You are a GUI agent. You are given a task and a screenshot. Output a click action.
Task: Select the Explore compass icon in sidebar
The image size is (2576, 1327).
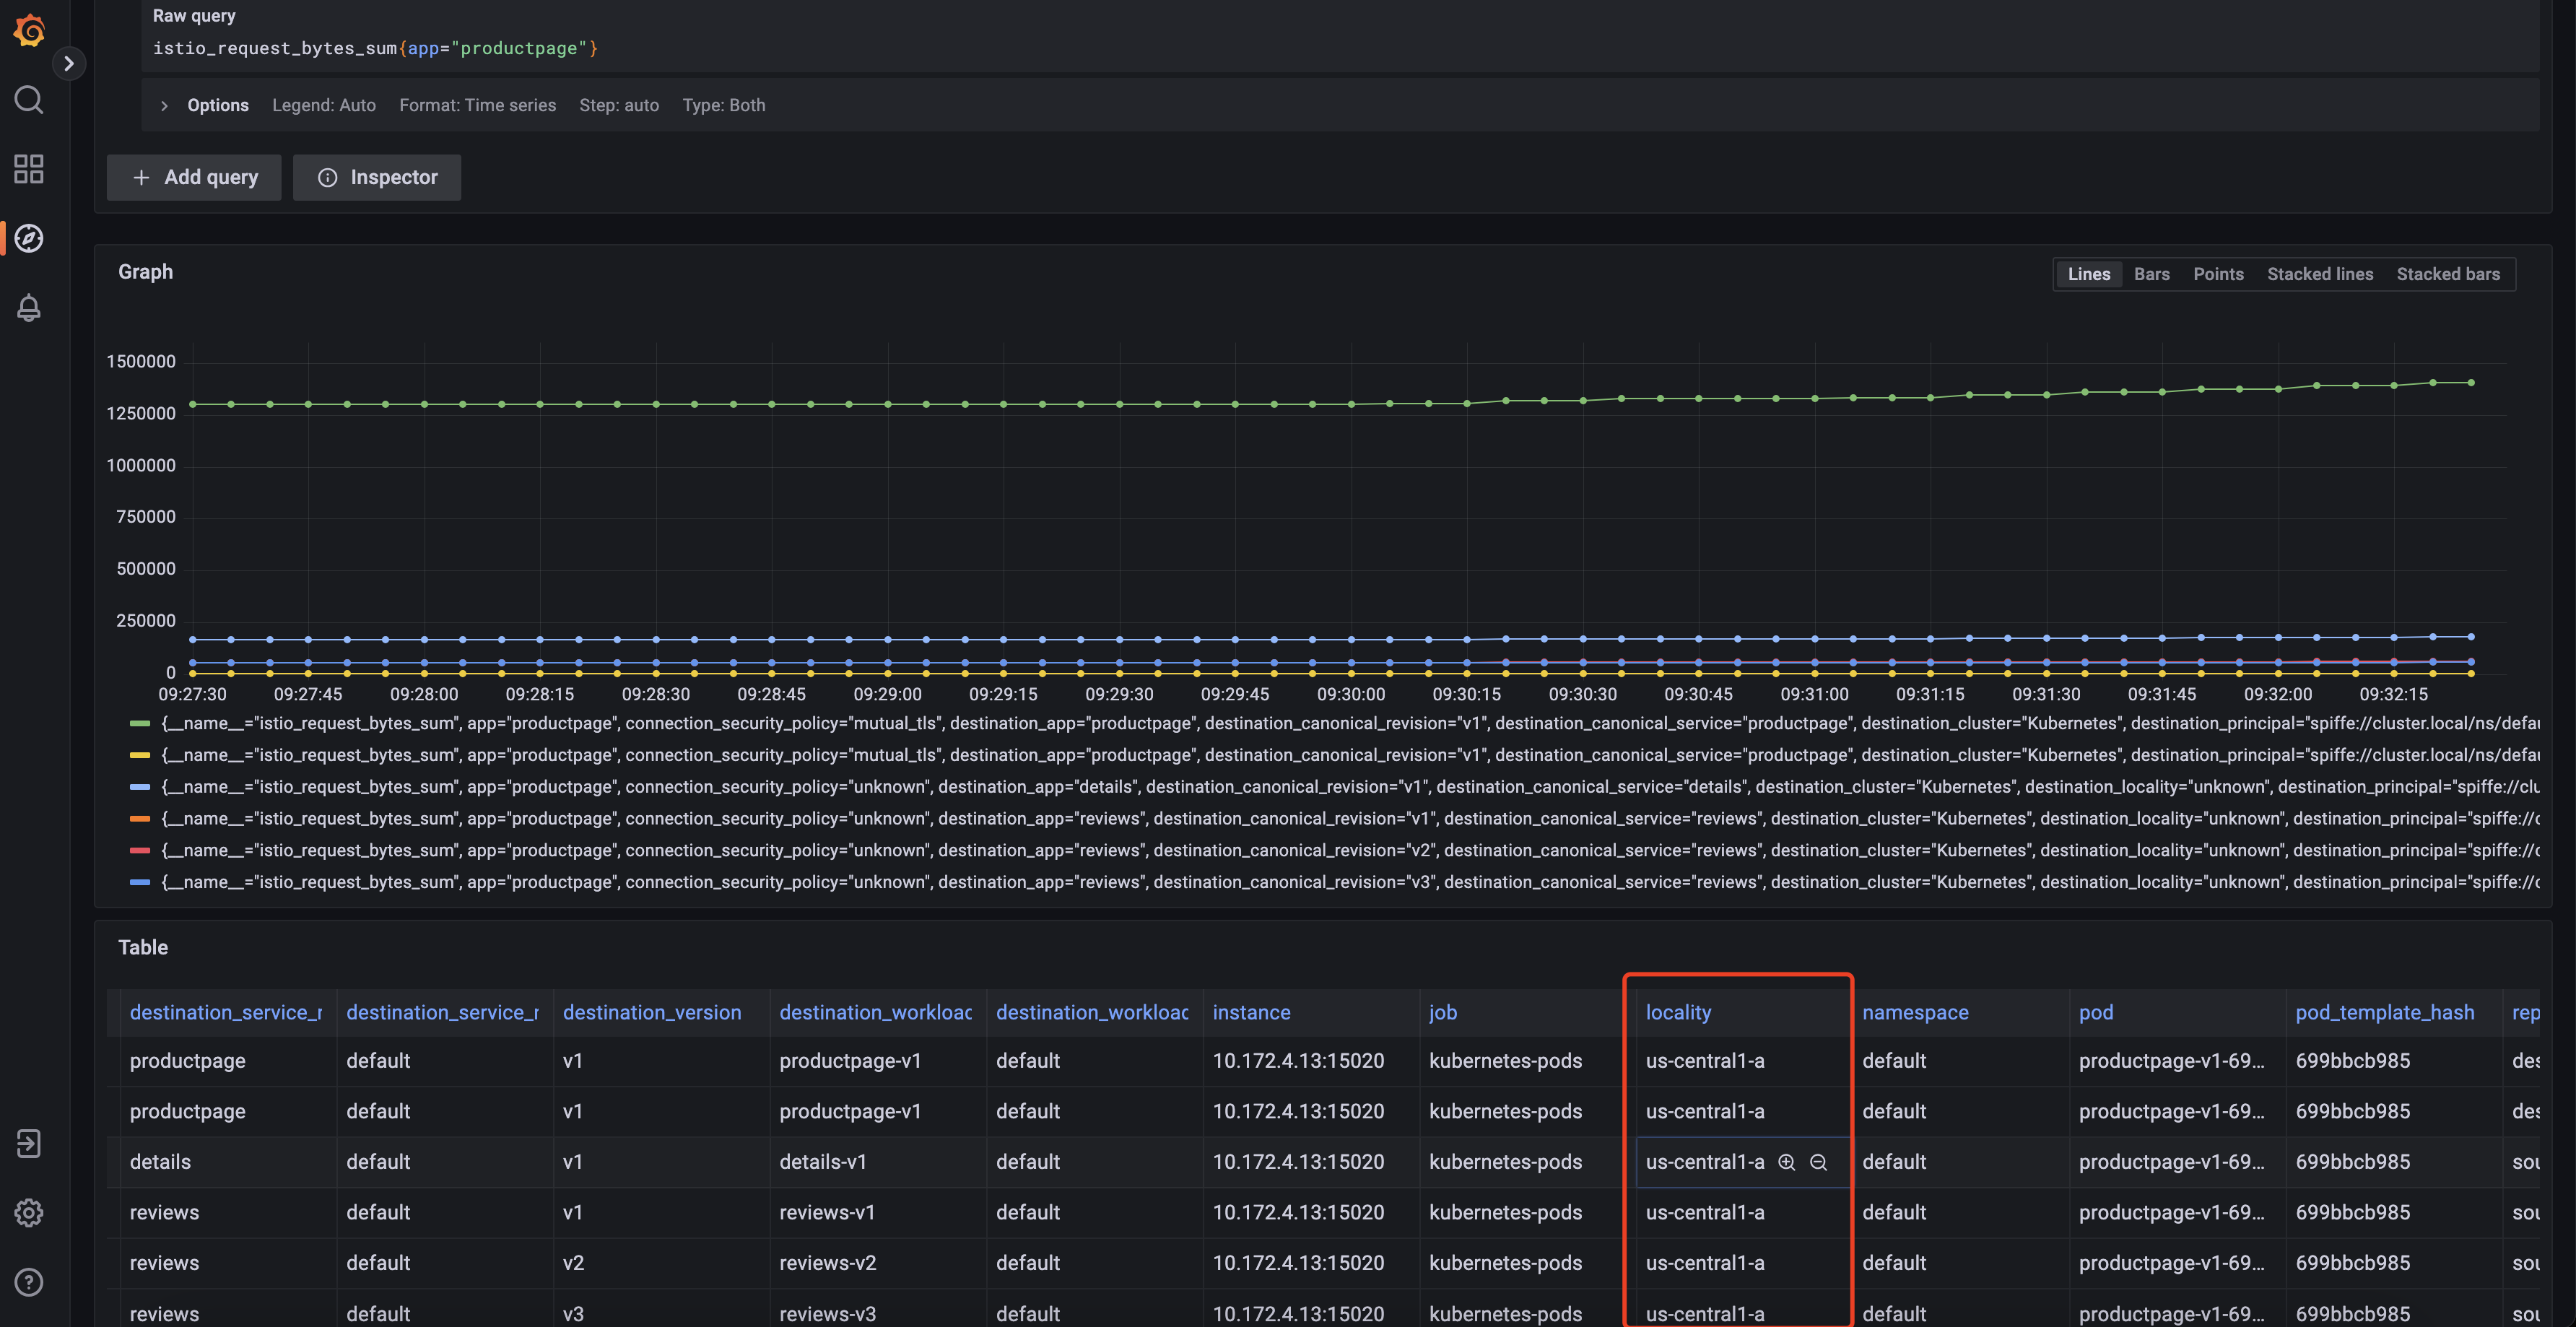29,238
